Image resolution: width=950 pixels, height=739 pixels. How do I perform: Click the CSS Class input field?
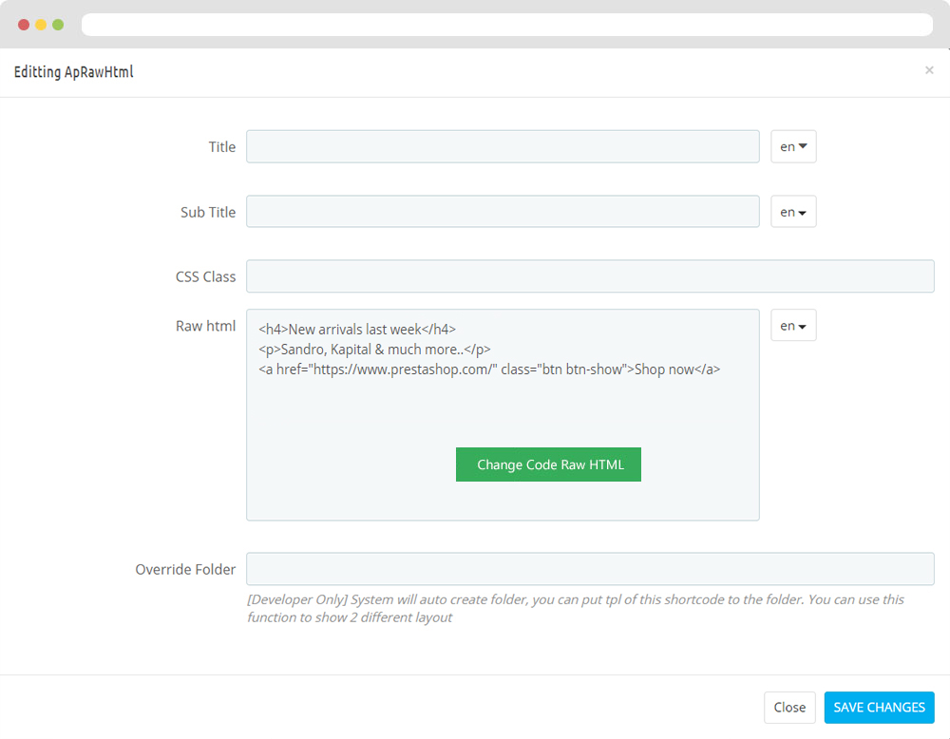coord(590,276)
